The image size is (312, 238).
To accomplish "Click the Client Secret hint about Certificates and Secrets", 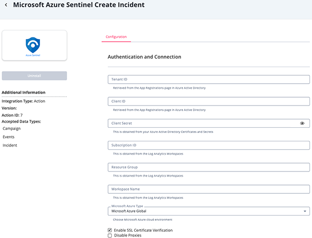I will click(163, 132).
